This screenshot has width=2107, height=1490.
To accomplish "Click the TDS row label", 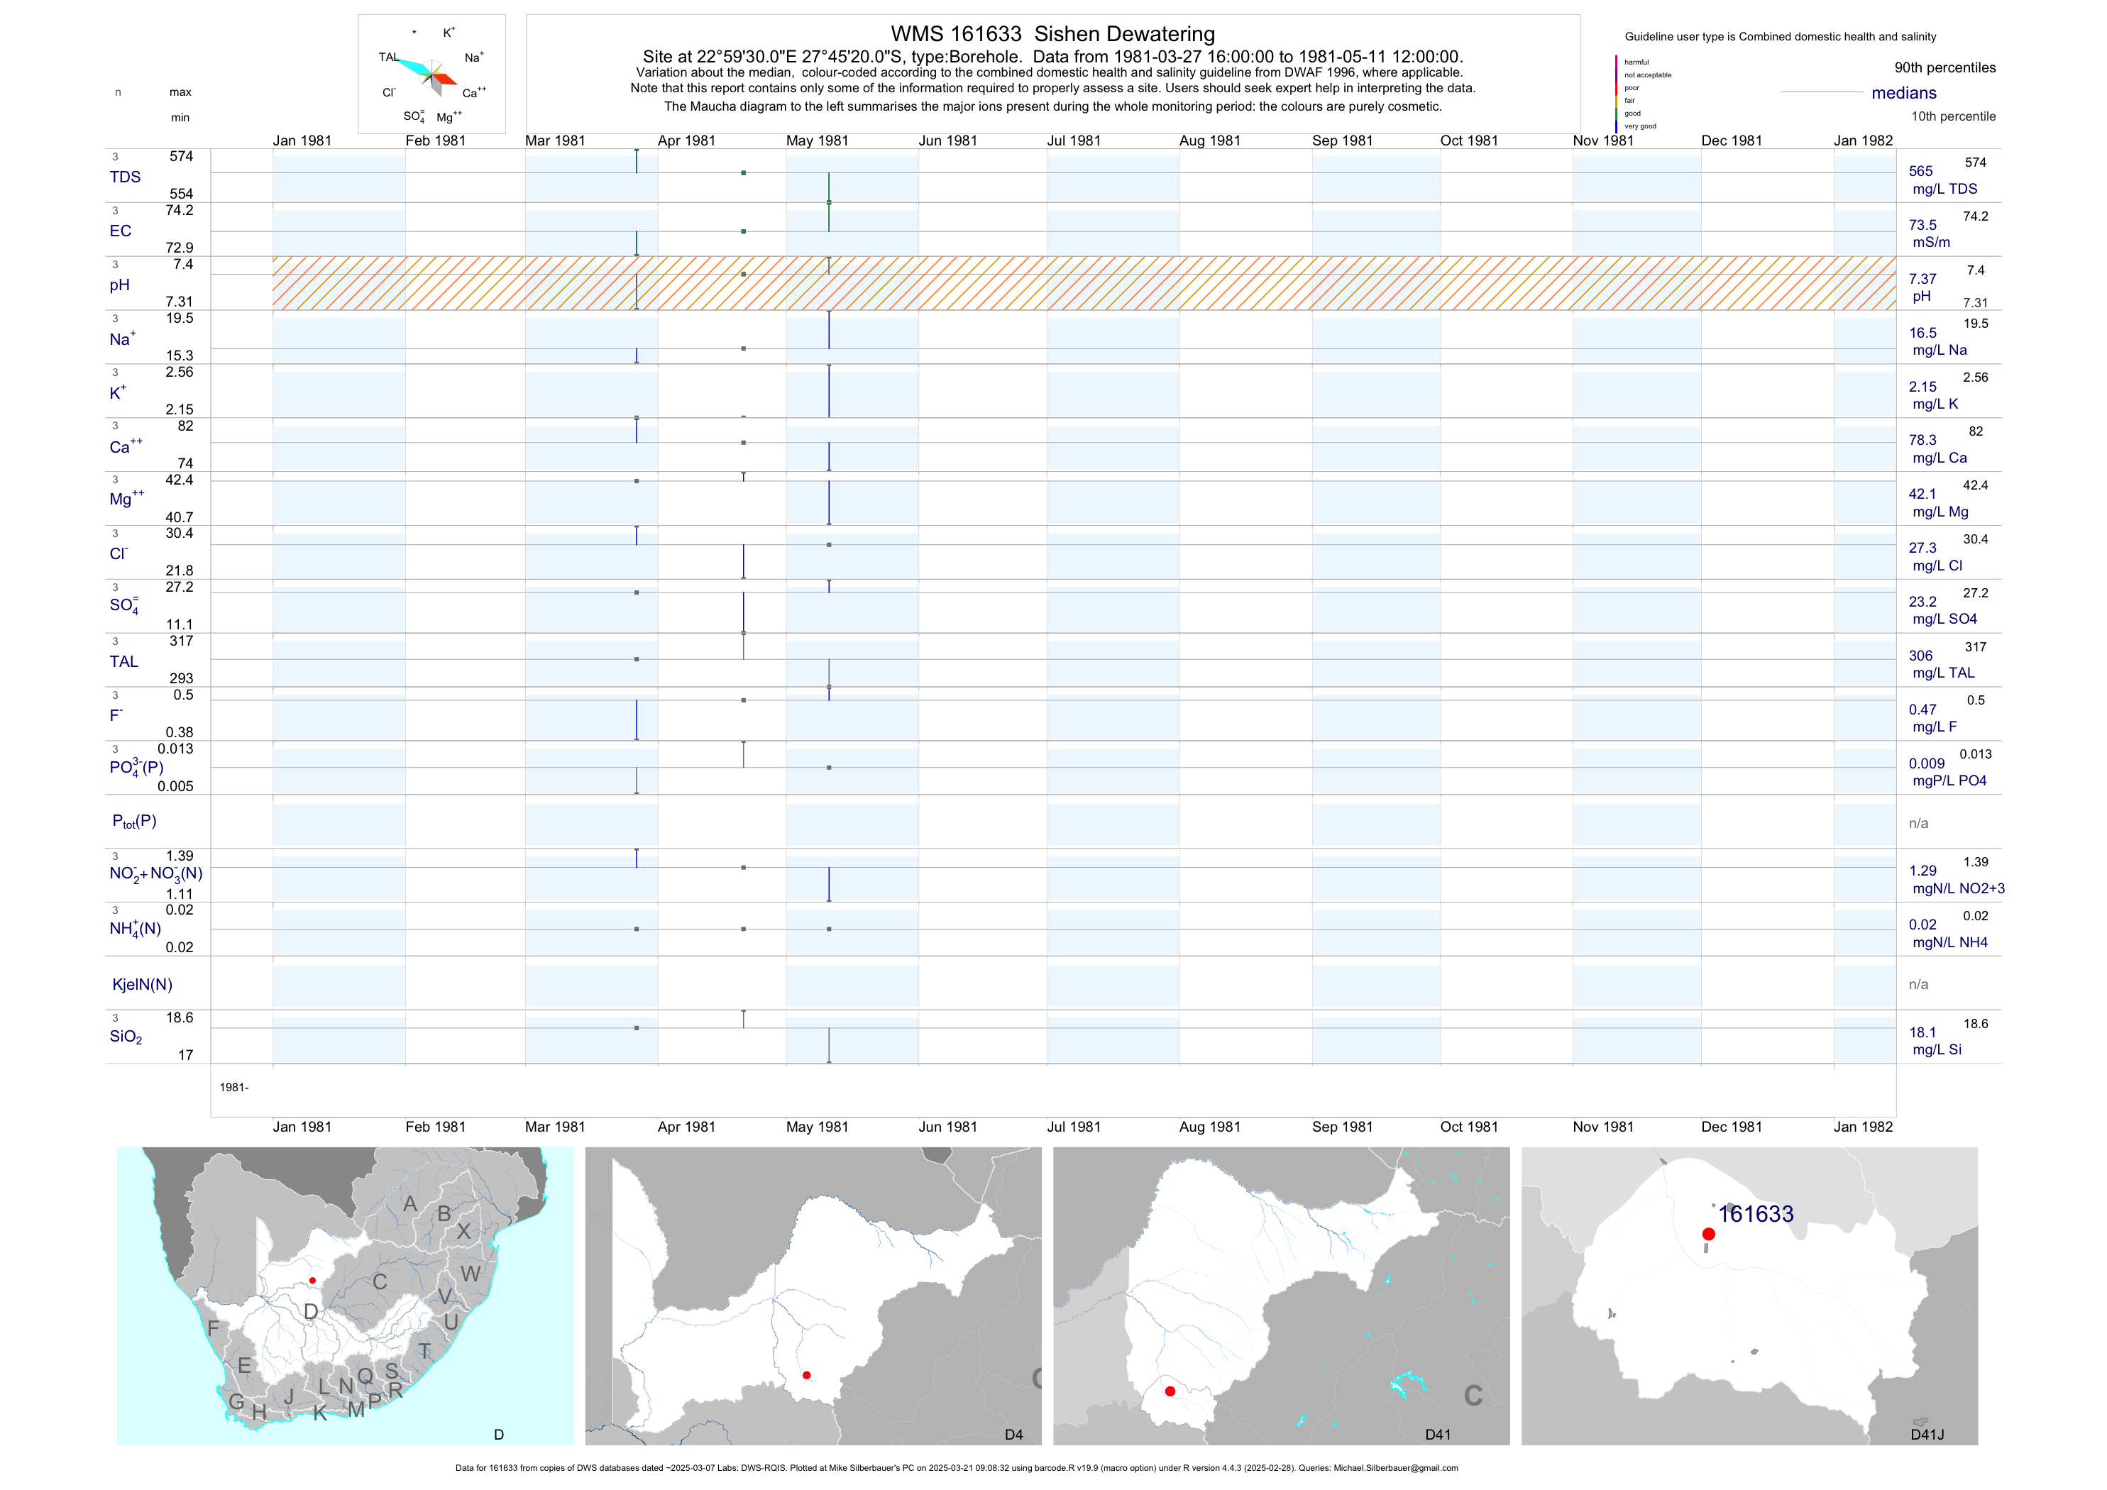I will click(125, 177).
